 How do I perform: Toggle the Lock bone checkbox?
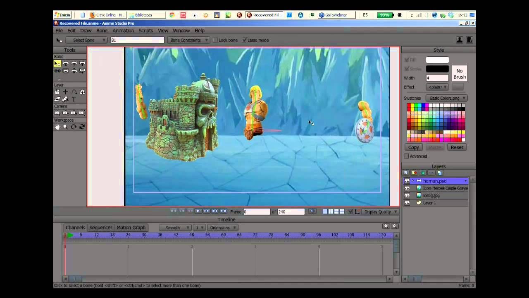(x=215, y=40)
